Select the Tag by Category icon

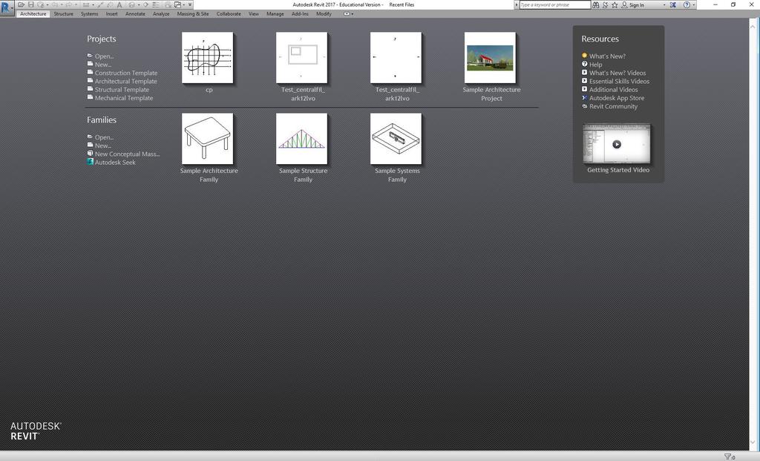coord(110,5)
